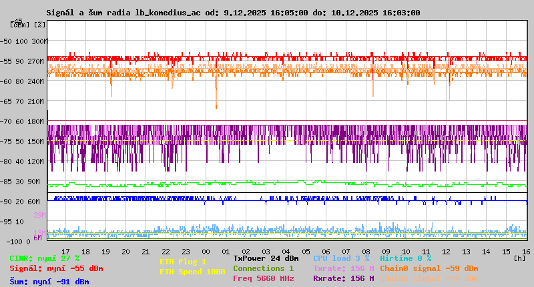
Task: Click the 'ETH Speed 1000' legend label
Action: (192, 272)
